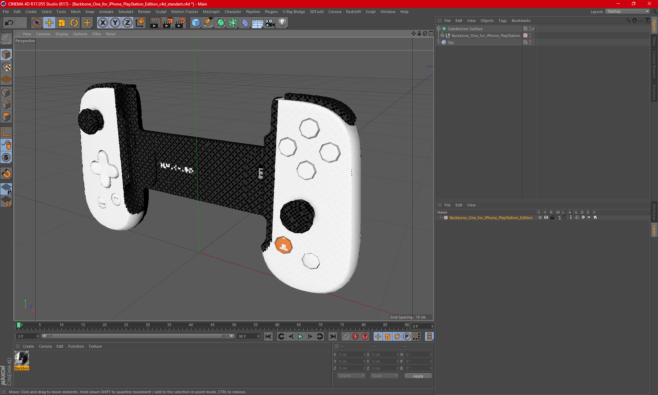The image size is (658, 395).
Task: Open the MoGraph menu
Action: tap(211, 12)
